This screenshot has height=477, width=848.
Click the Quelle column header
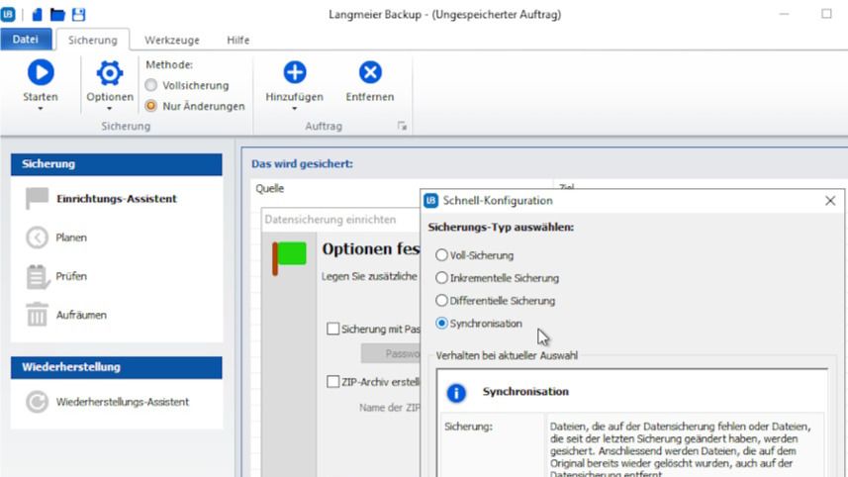(270, 188)
